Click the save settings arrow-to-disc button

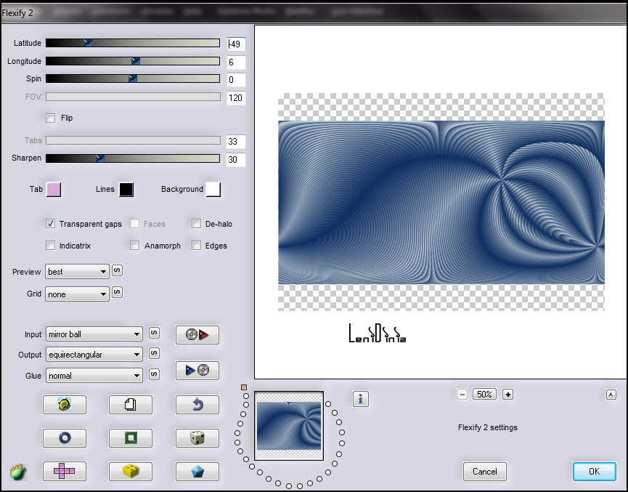pyautogui.click(x=197, y=370)
